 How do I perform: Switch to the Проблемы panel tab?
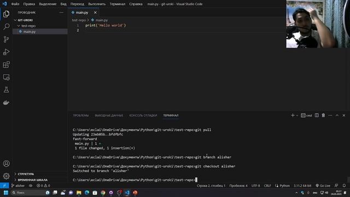click(81, 115)
